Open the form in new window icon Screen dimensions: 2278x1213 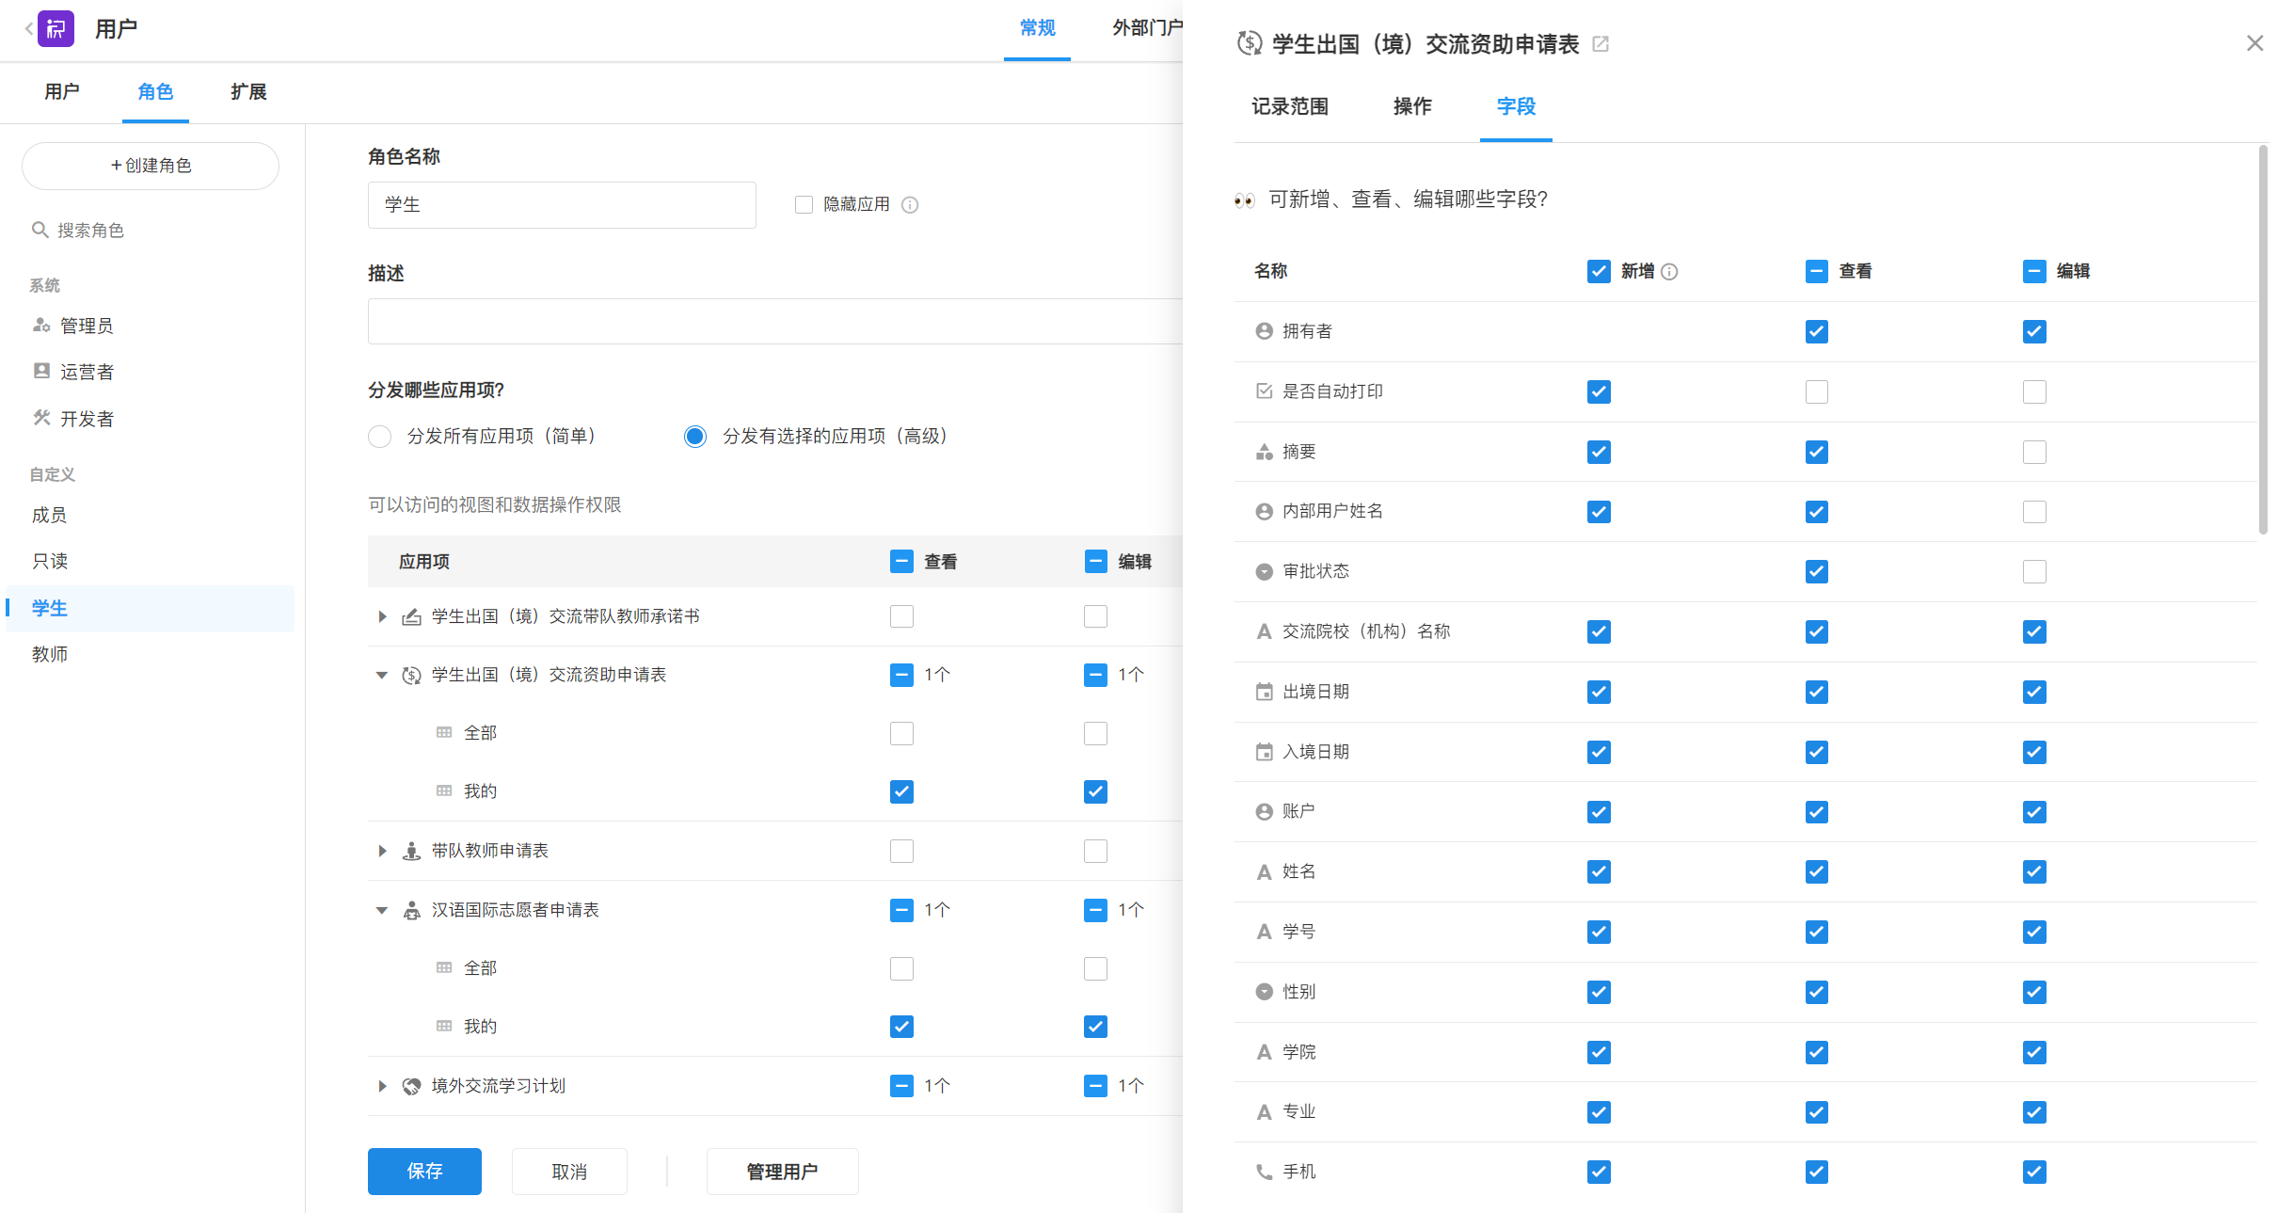click(1600, 44)
